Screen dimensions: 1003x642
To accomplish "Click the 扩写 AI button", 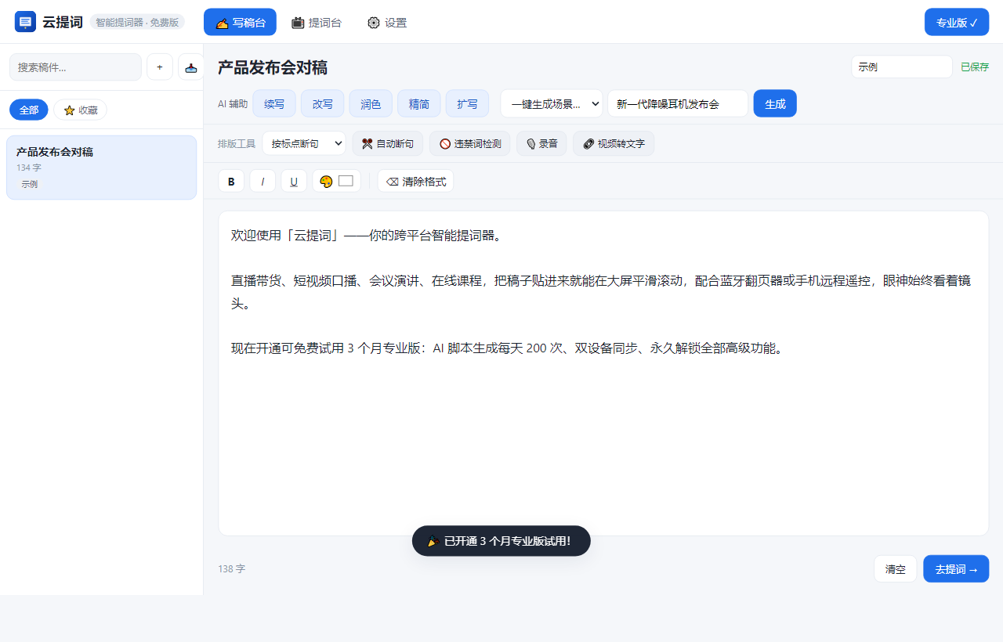I will [x=467, y=103].
